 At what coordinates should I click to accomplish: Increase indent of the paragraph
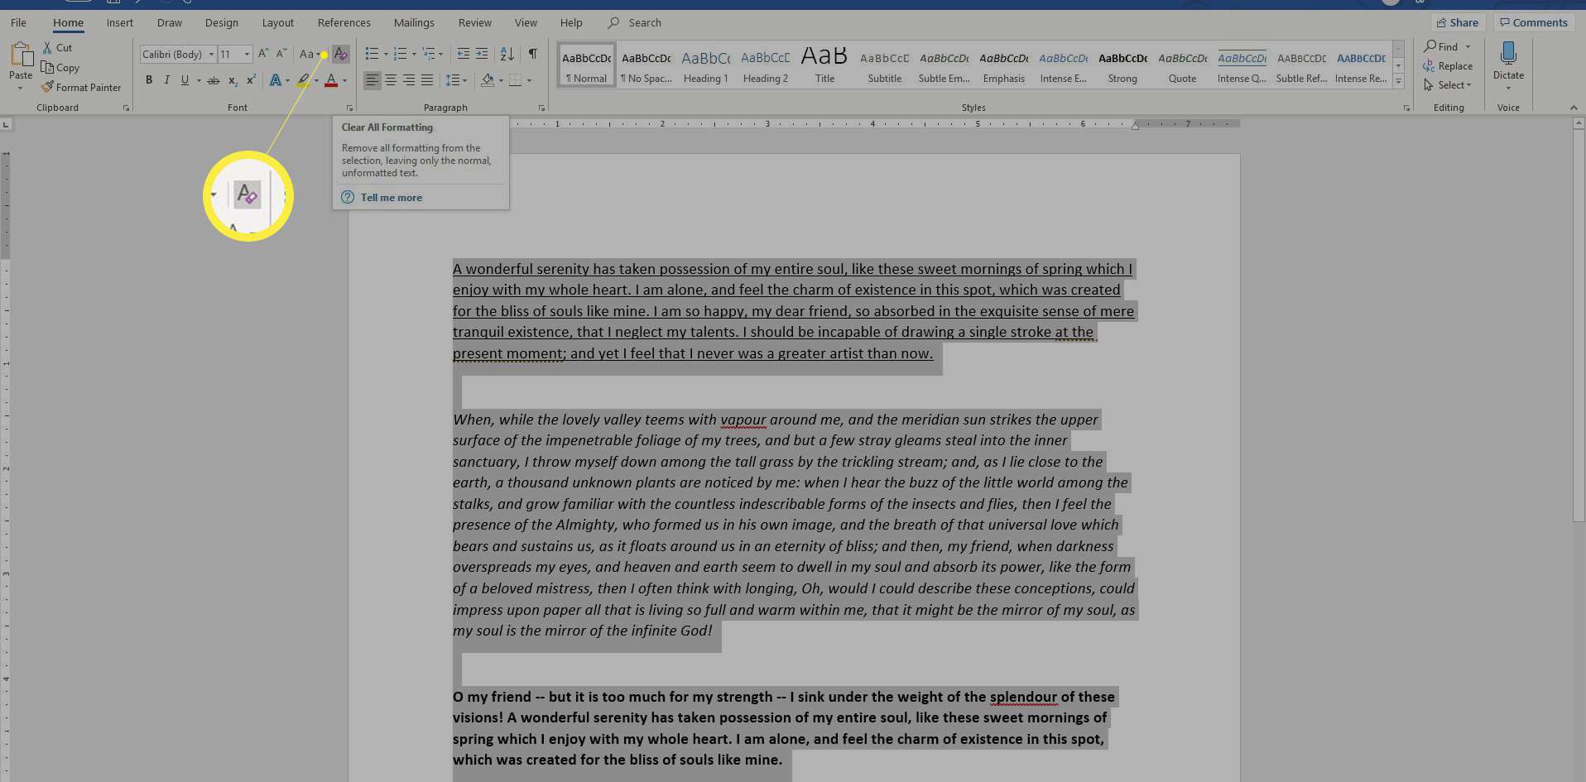coord(482,54)
